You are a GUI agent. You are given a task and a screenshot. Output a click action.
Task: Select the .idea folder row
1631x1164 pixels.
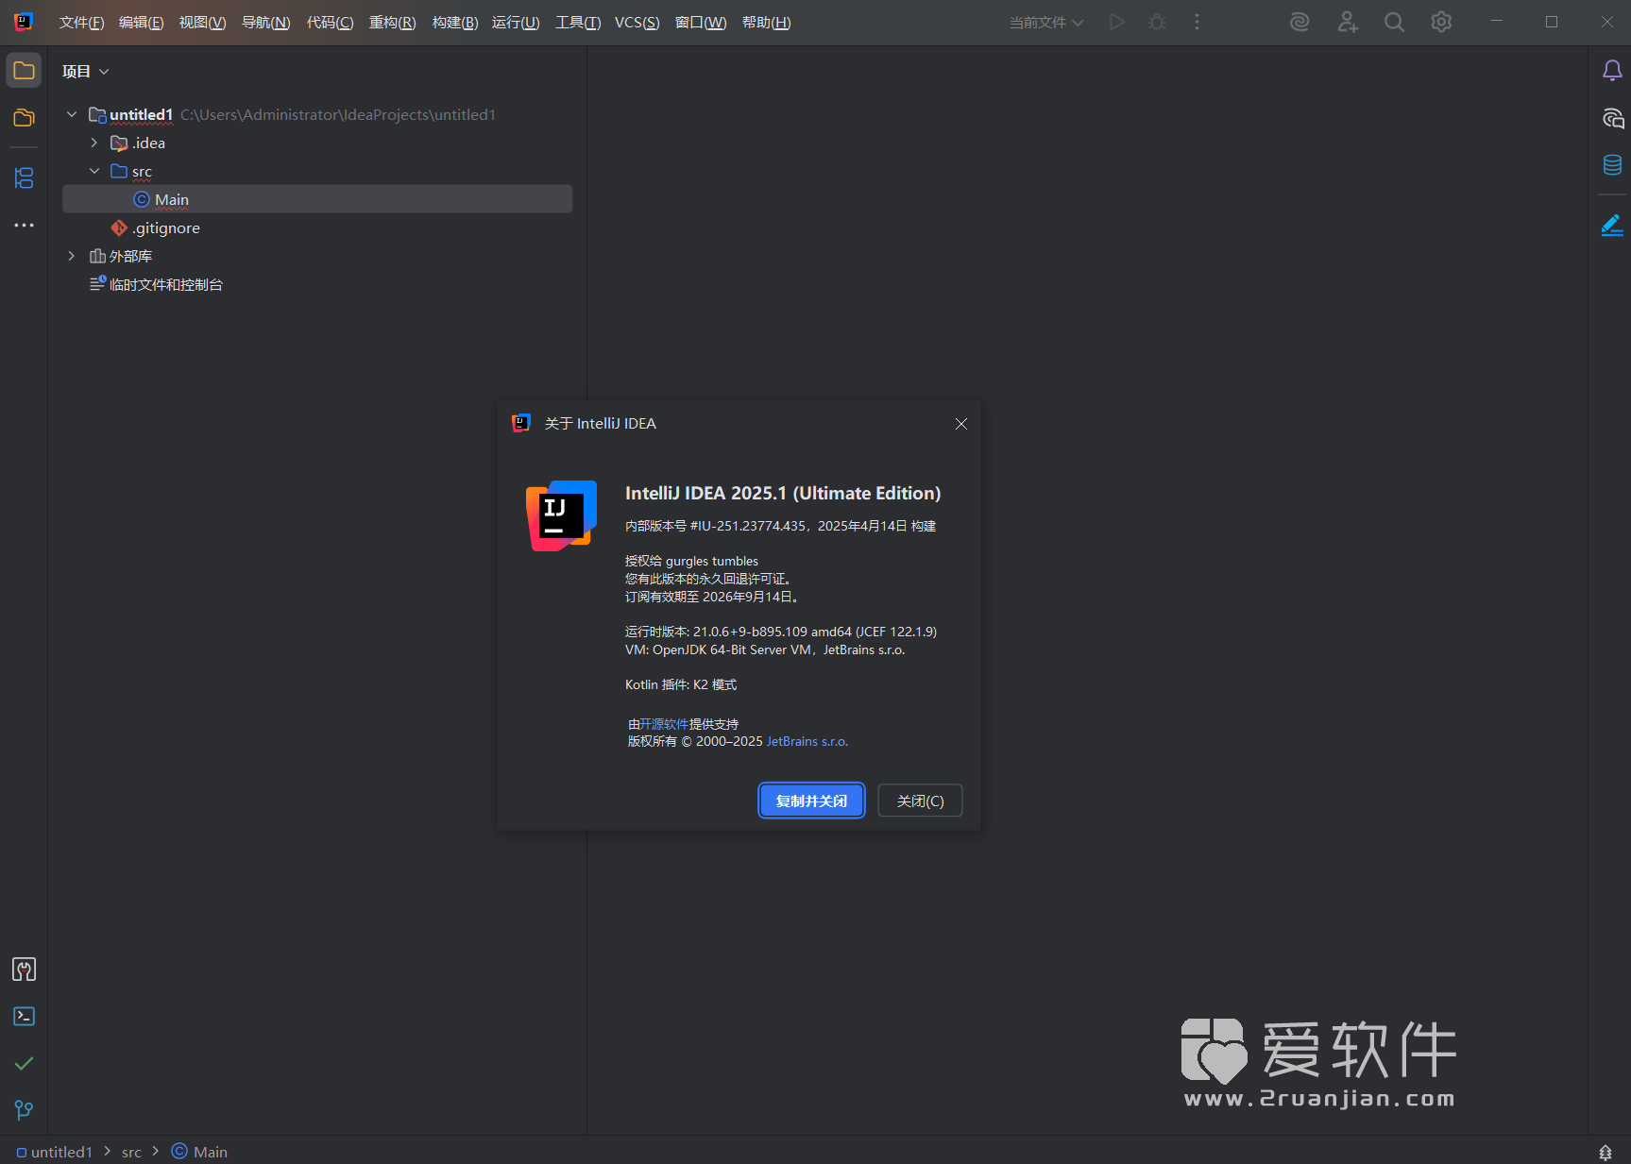pos(317,143)
